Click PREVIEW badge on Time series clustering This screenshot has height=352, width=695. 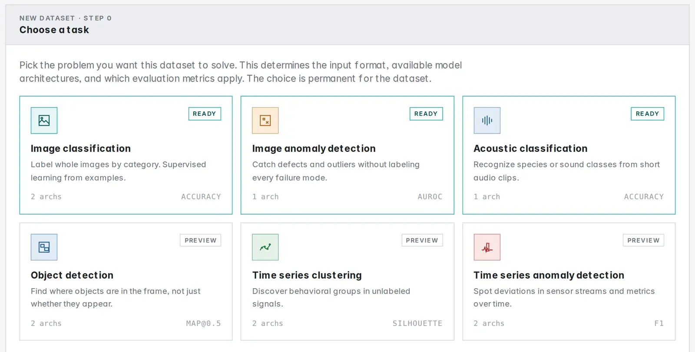click(x=422, y=240)
